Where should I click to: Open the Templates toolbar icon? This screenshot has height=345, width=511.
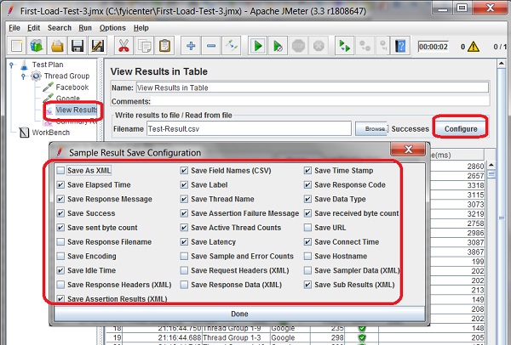point(36,46)
